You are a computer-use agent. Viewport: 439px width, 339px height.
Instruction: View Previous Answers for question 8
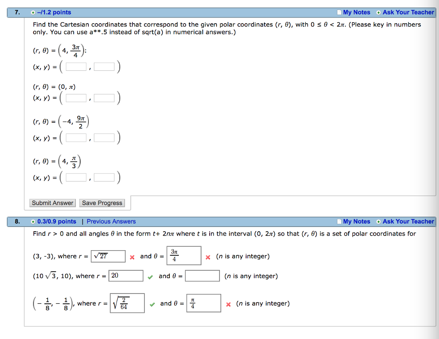[111, 221]
